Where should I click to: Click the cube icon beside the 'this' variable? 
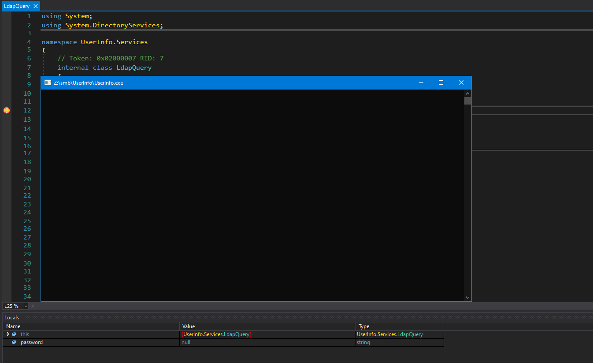click(x=14, y=334)
